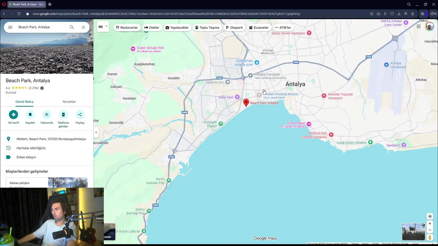Click the Yol tarifi directions button
438x246 pixels.
pyautogui.click(x=13, y=117)
